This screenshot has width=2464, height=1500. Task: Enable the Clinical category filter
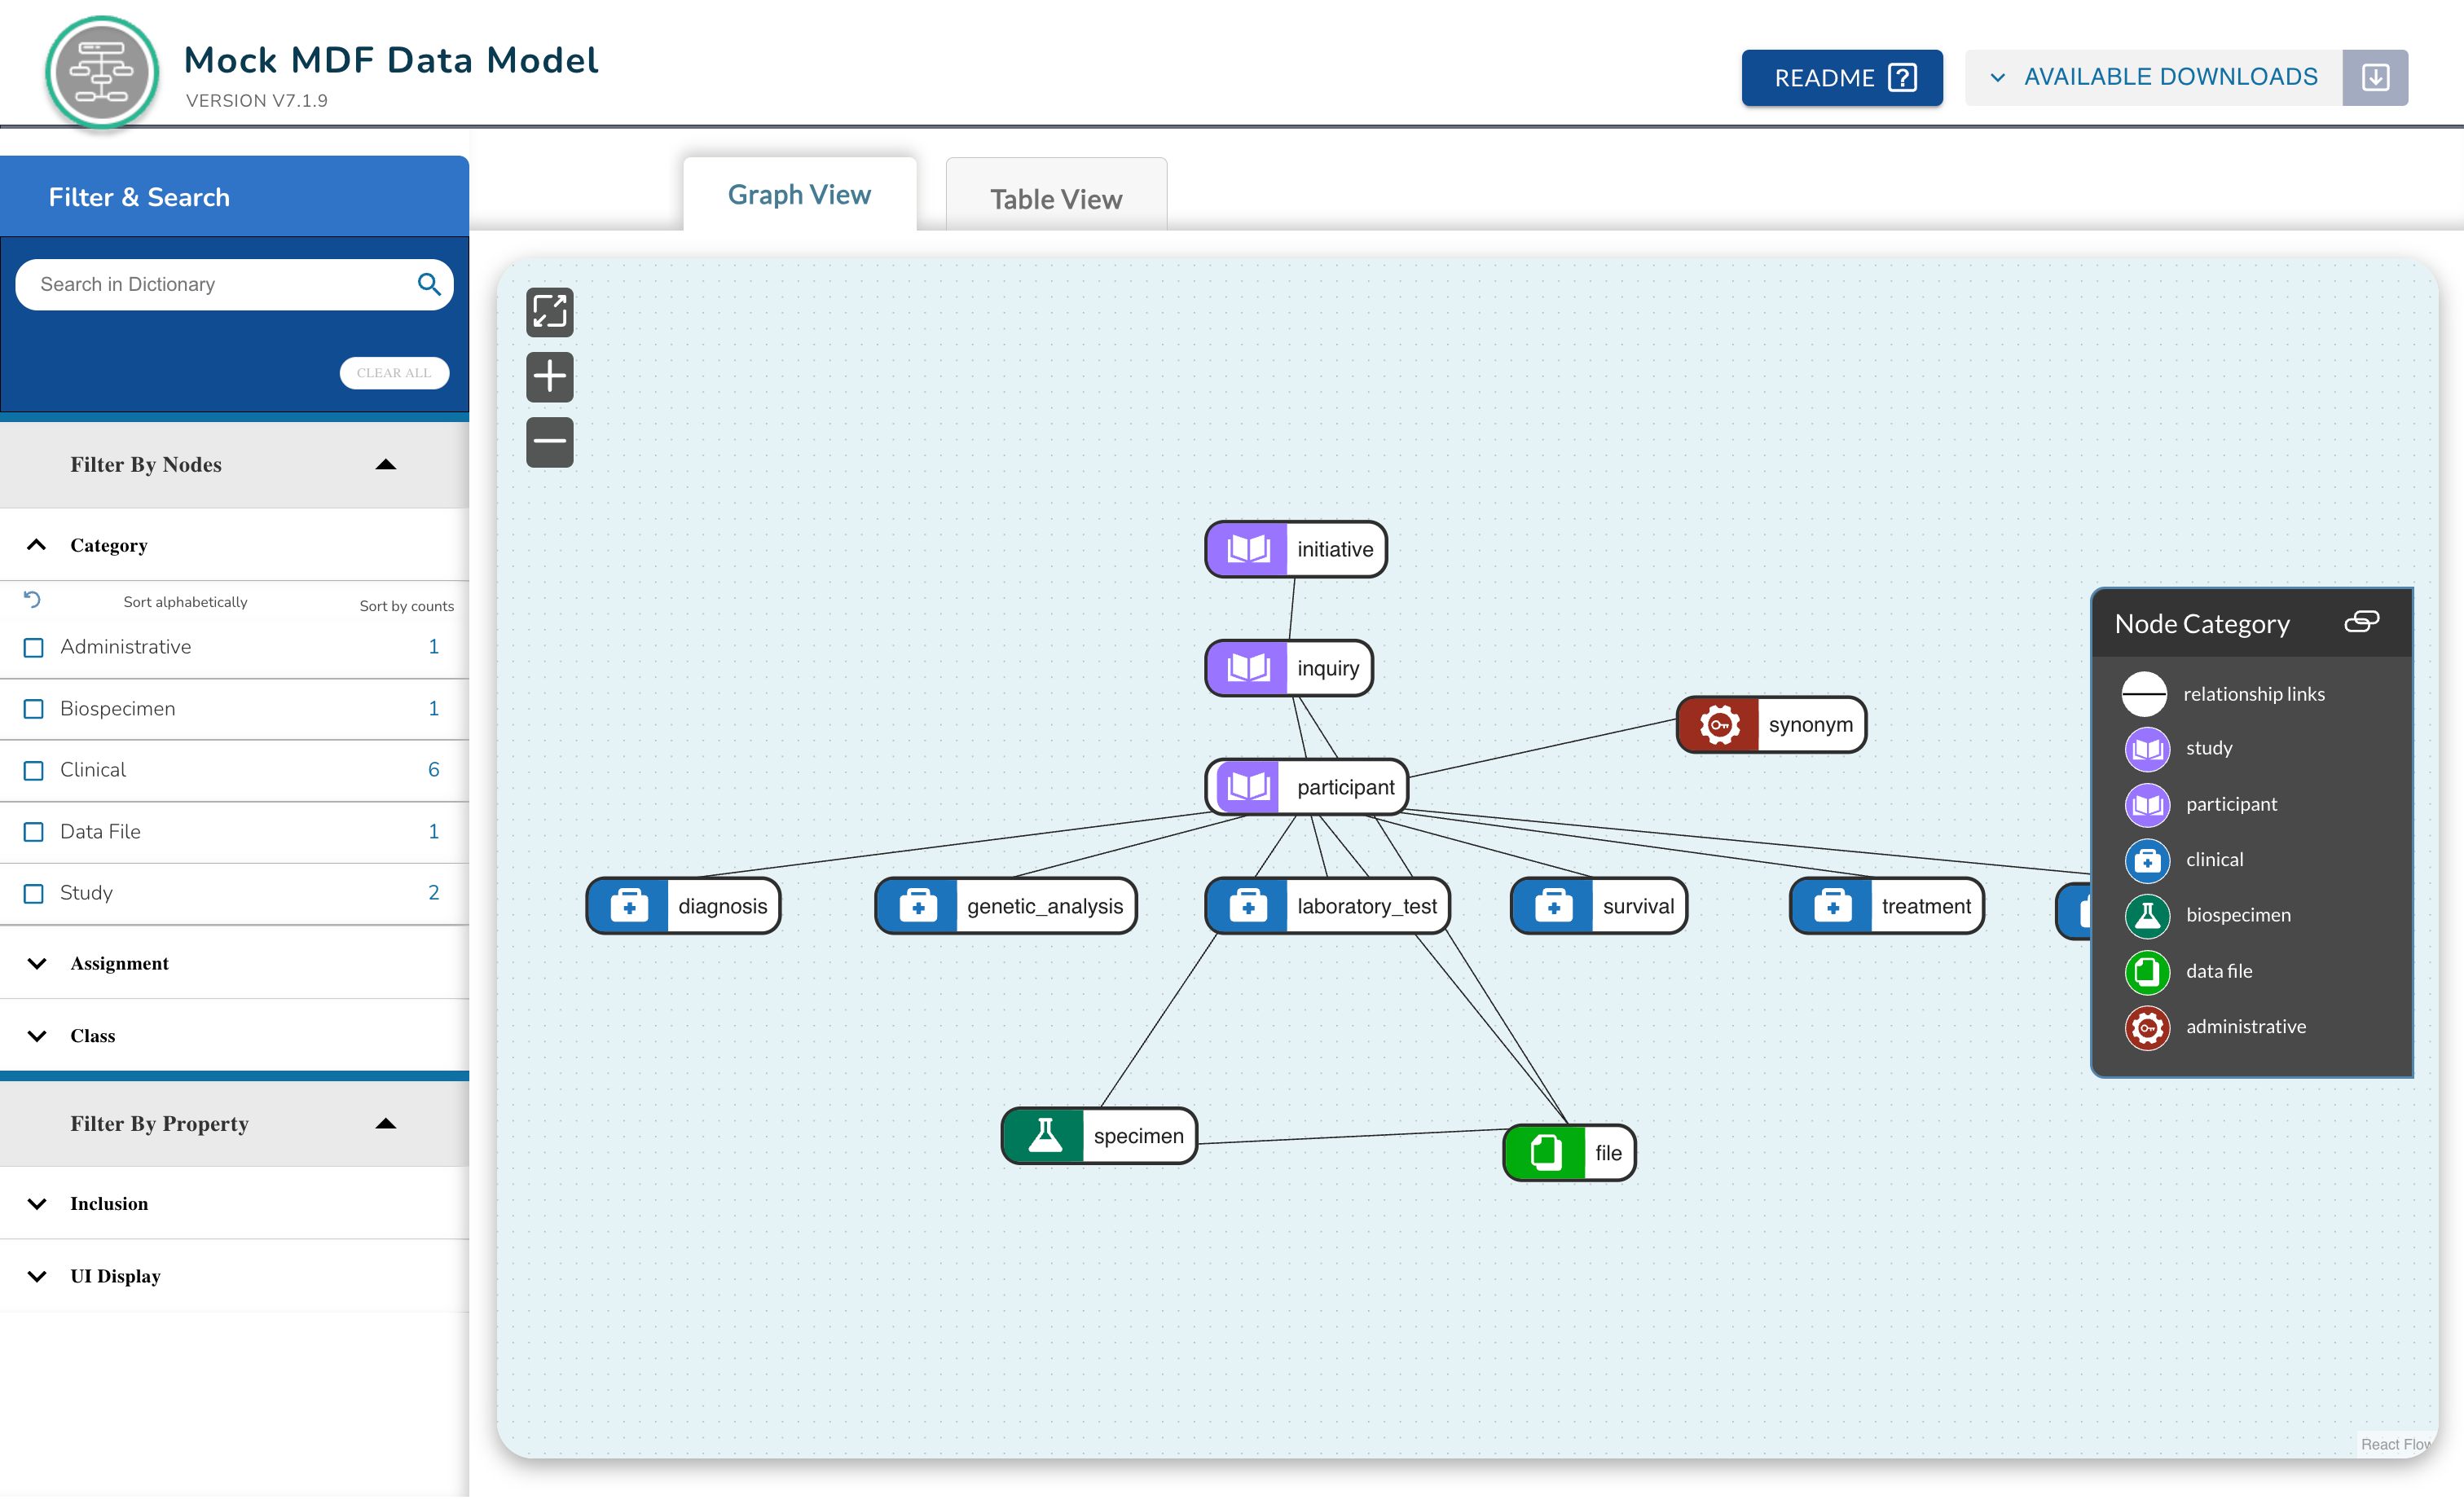click(x=33, y=771)
